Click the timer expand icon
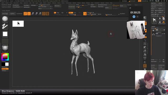Viewport: 168px width, 95px height. [x=130, y=8]
